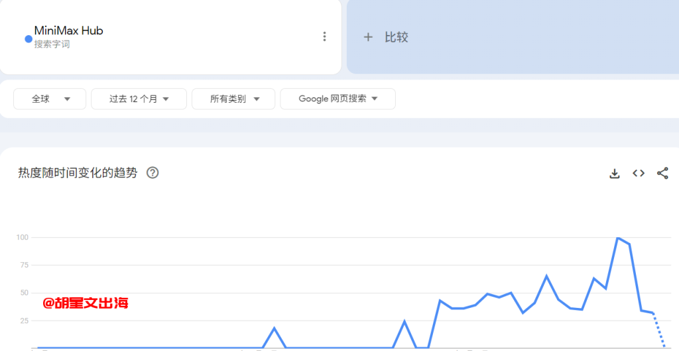This screenshot has width=679, height=351.
Task: Click the 25 y-axis label
Action: (25, 321)
